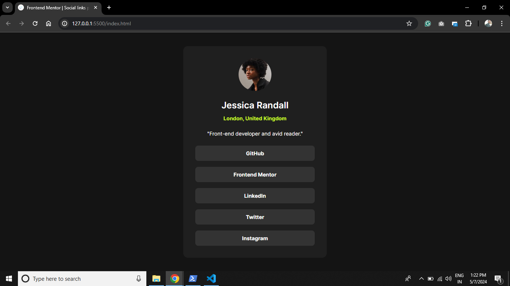
Task: Restore down the Chrome window
Action: [x=484, y=7]
